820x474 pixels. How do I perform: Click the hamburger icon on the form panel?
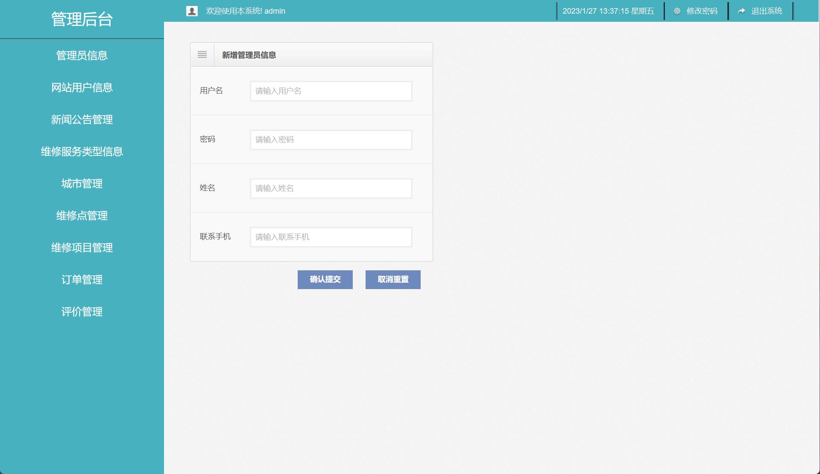pyautogui.click(x=202, y=55)
